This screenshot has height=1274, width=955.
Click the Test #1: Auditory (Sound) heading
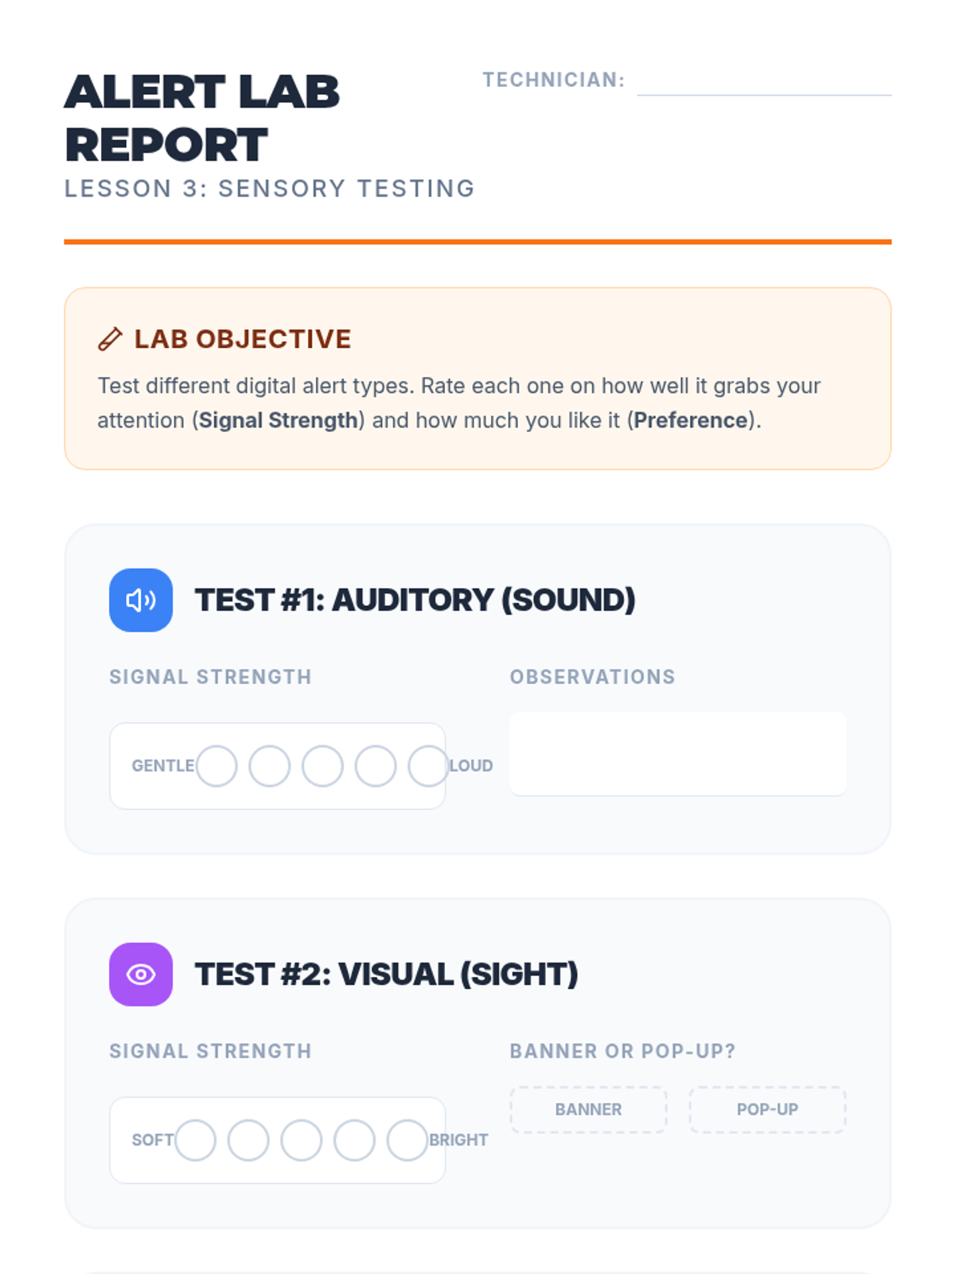(x=415, y=600)
